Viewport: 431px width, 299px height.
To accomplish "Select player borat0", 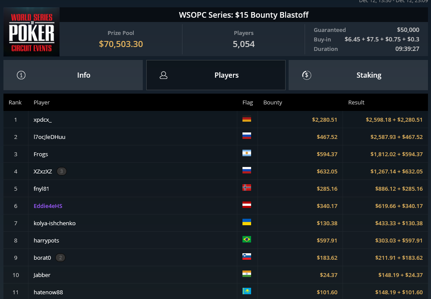I will tap(42, 258).
